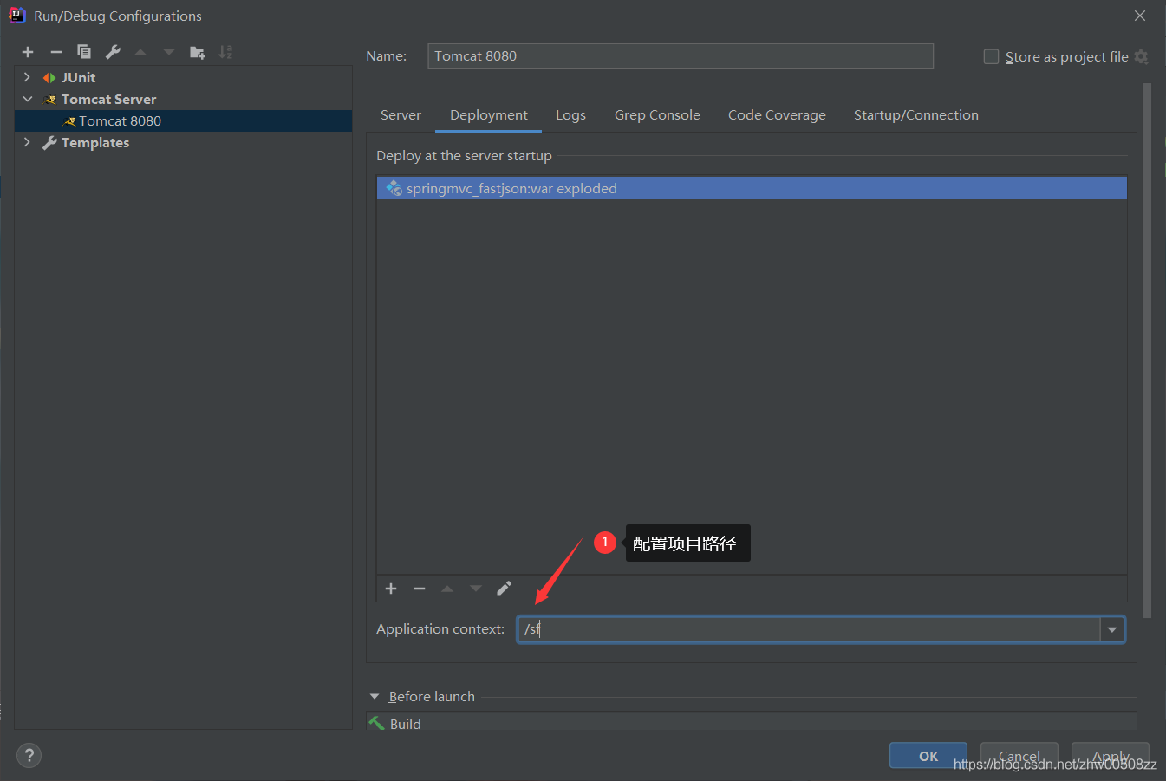
Task: Open Application context dropdown arrow
Action: (x=1112, y=629)
